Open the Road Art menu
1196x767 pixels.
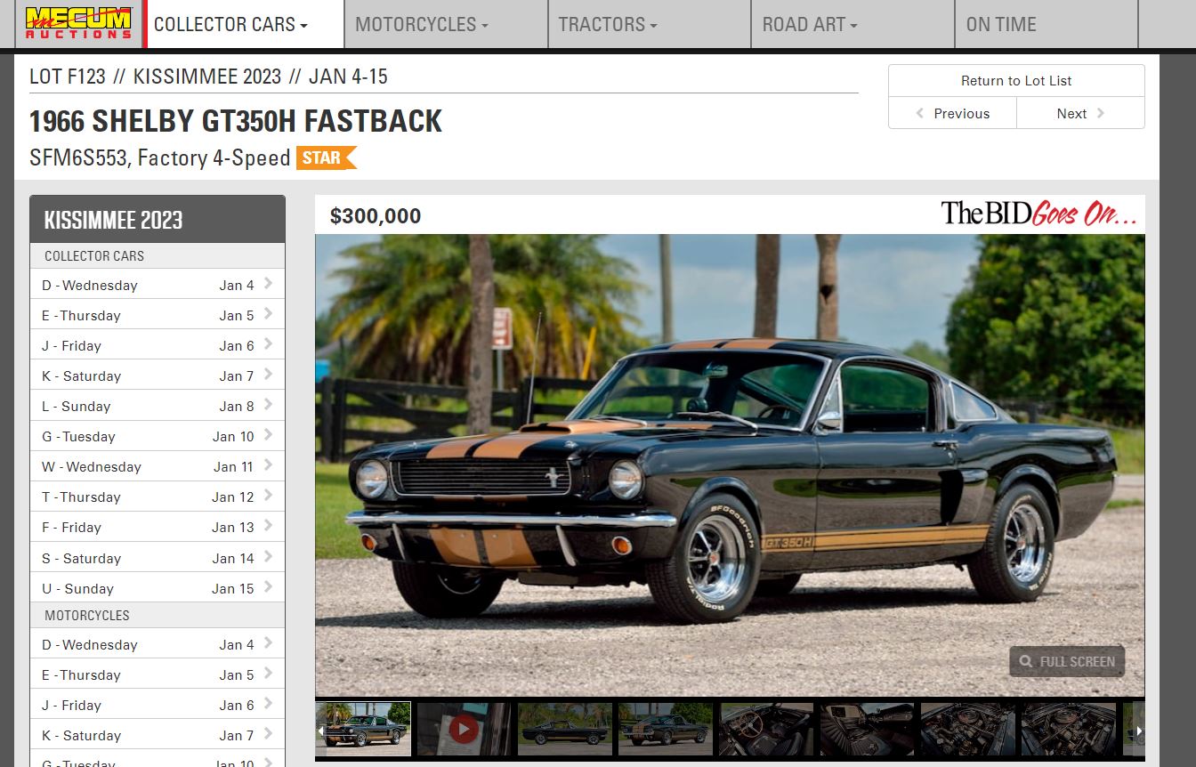click(810, 25)
